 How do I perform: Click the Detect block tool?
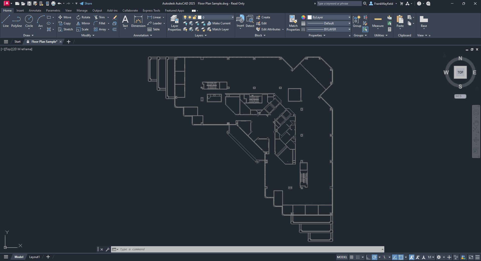(250, 21)
